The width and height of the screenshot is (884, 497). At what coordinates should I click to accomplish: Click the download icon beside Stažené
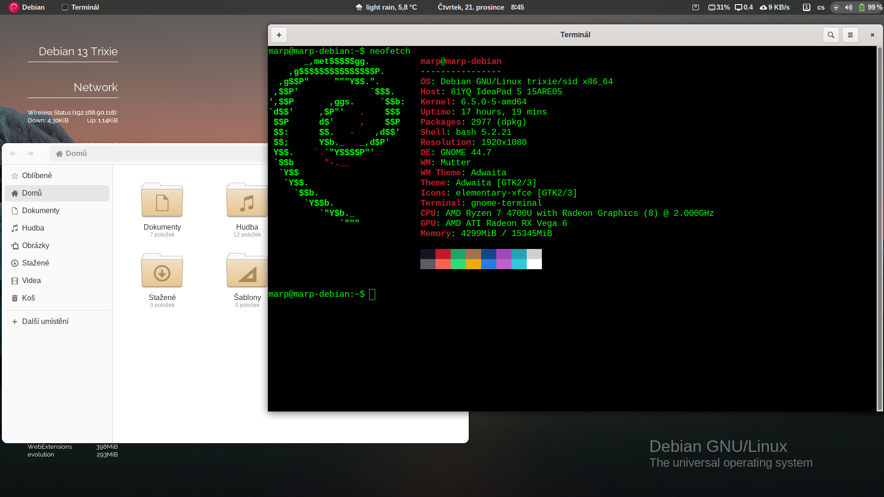[15, 263]
